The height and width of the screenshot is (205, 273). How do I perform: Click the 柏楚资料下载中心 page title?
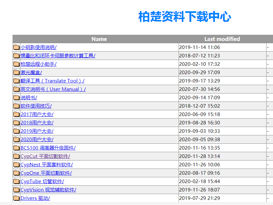click(x=185, y=17)
